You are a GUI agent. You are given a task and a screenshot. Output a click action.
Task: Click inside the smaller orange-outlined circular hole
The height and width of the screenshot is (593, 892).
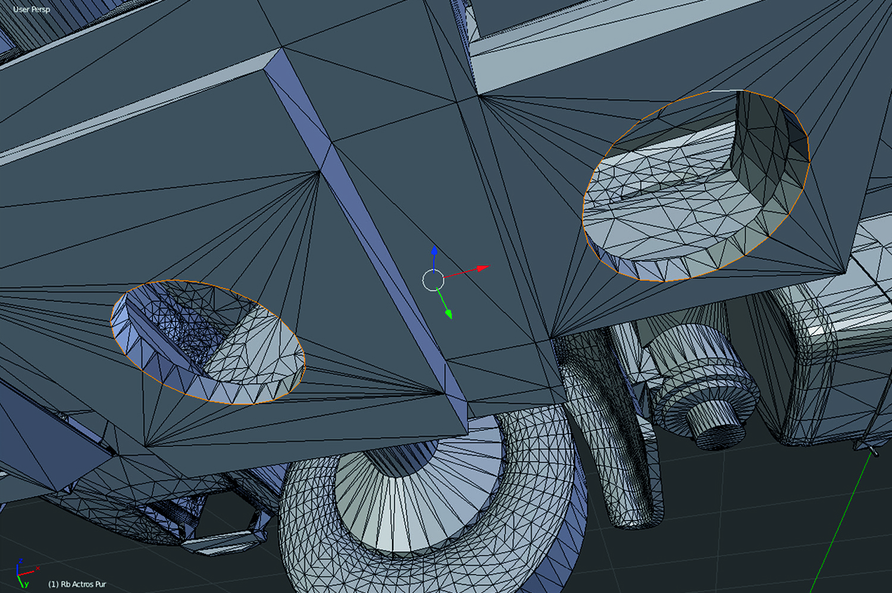pyautogui.click(x=208, y=342)
